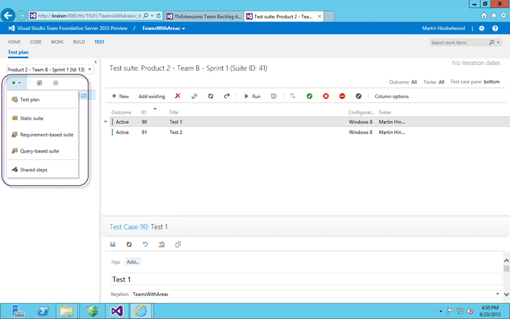Click the red X remove icon
The image size is (510, 319).
[x=178, y=96]
